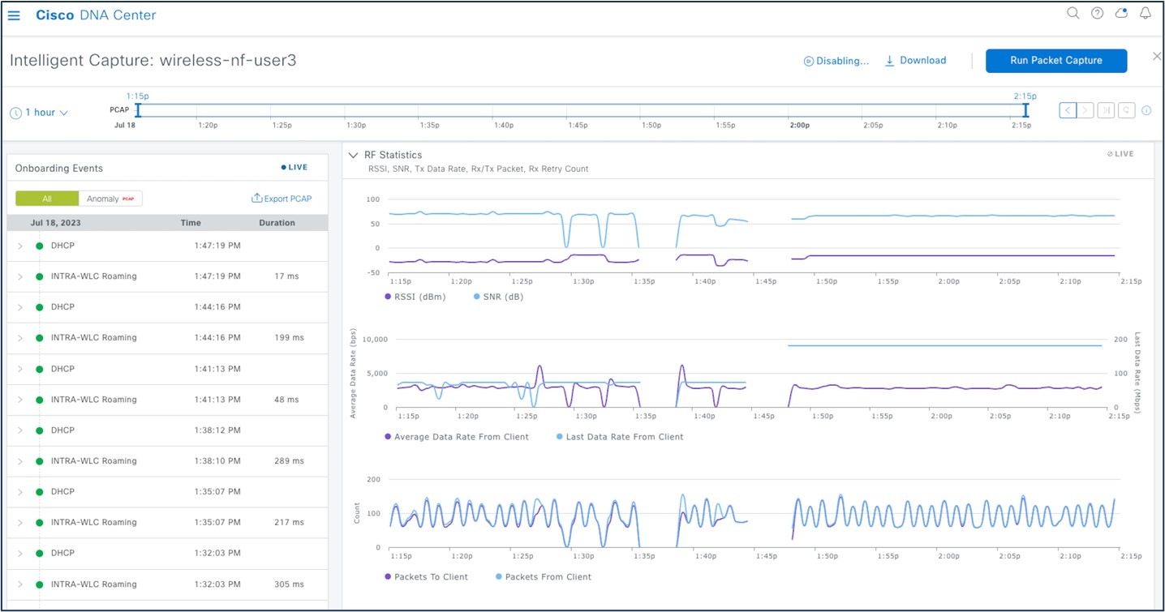Viewport: 1165px width, 612px height.
Task: Open the timeline info icon
Action: point(1146,112)
